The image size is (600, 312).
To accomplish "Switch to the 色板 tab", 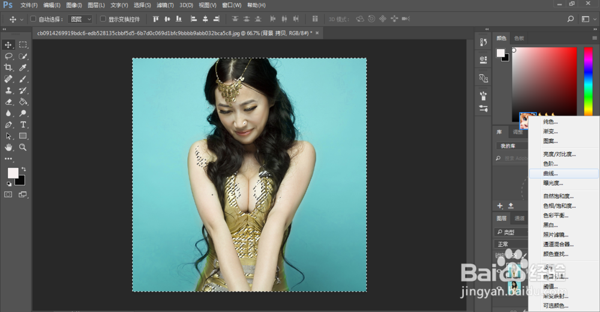I will pos(519,38).
